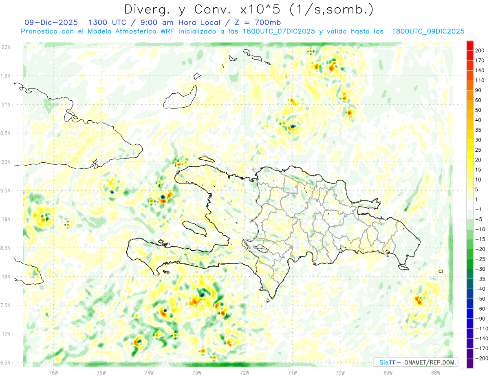Screen dimensions: 489x378
Task: Click the '-40' color scale label
Action: 480,289
